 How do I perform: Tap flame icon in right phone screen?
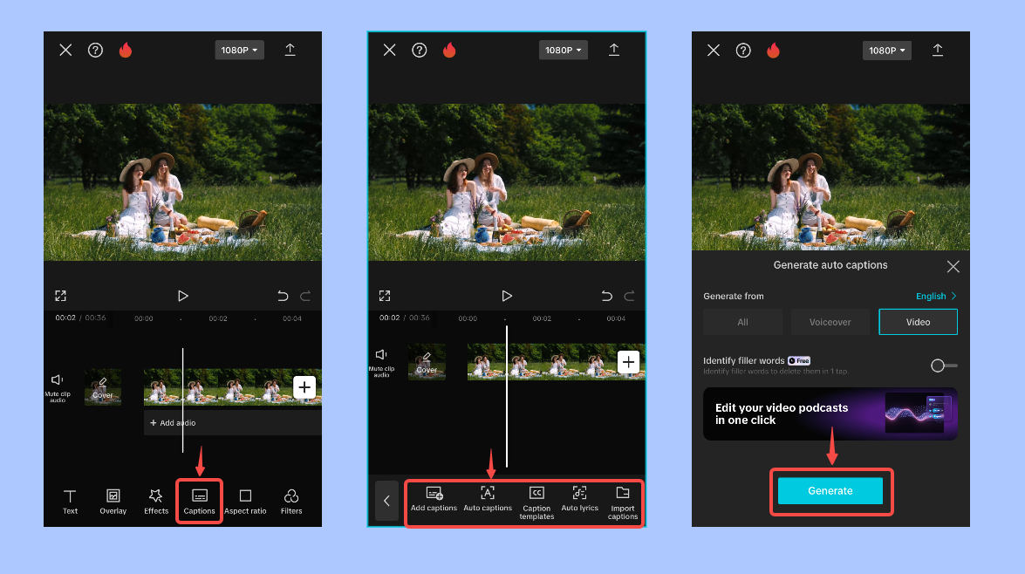pos(773,51)
